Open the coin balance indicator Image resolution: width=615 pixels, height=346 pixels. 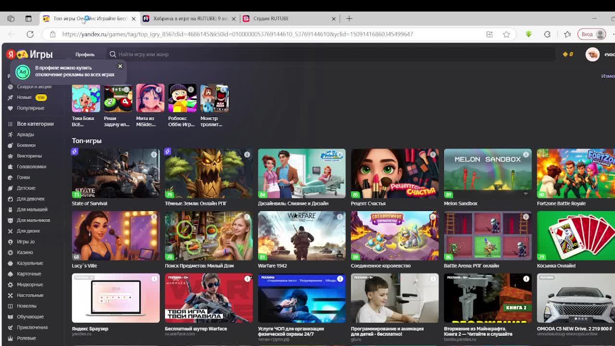pos(567,54)
